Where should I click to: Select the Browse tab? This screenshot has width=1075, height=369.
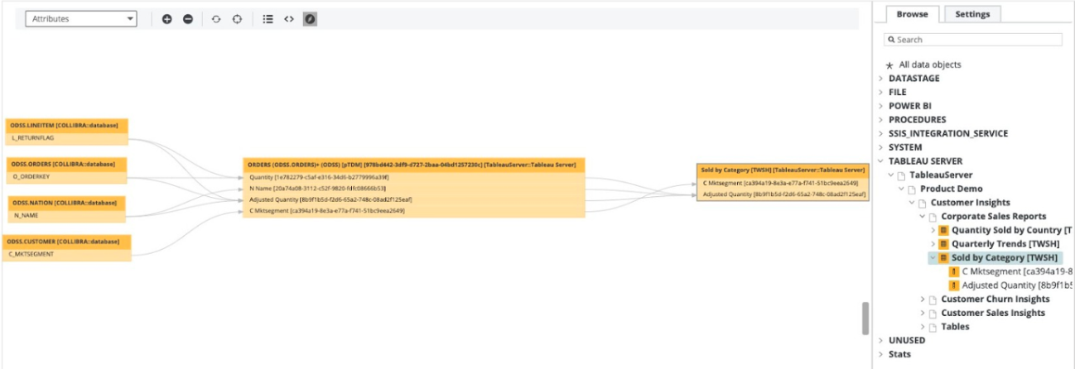click(x=912, y=14)
